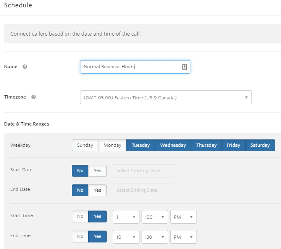281x249 pixels.
Task: Deselect Tuesday in the weekday selector
Action: 141,145
